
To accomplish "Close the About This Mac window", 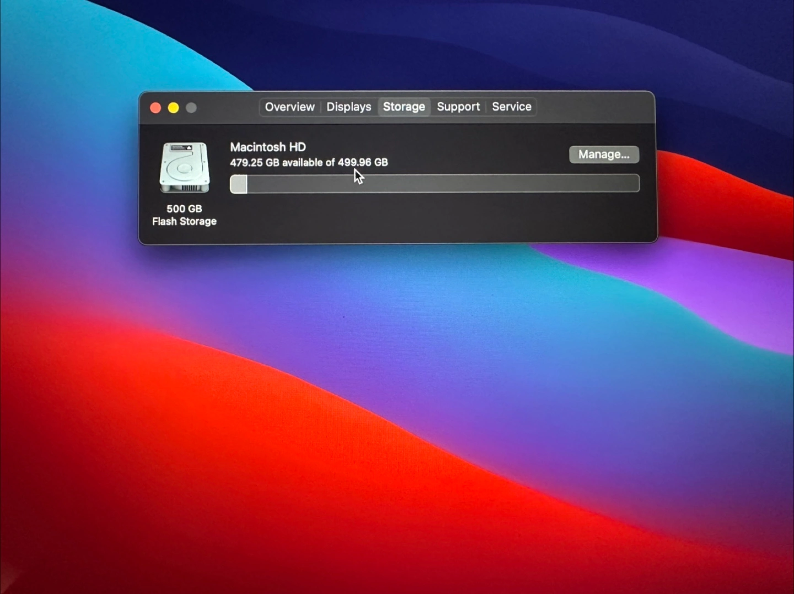I will (155, 108).
